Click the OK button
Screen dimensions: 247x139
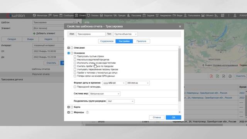pos(173,117)
